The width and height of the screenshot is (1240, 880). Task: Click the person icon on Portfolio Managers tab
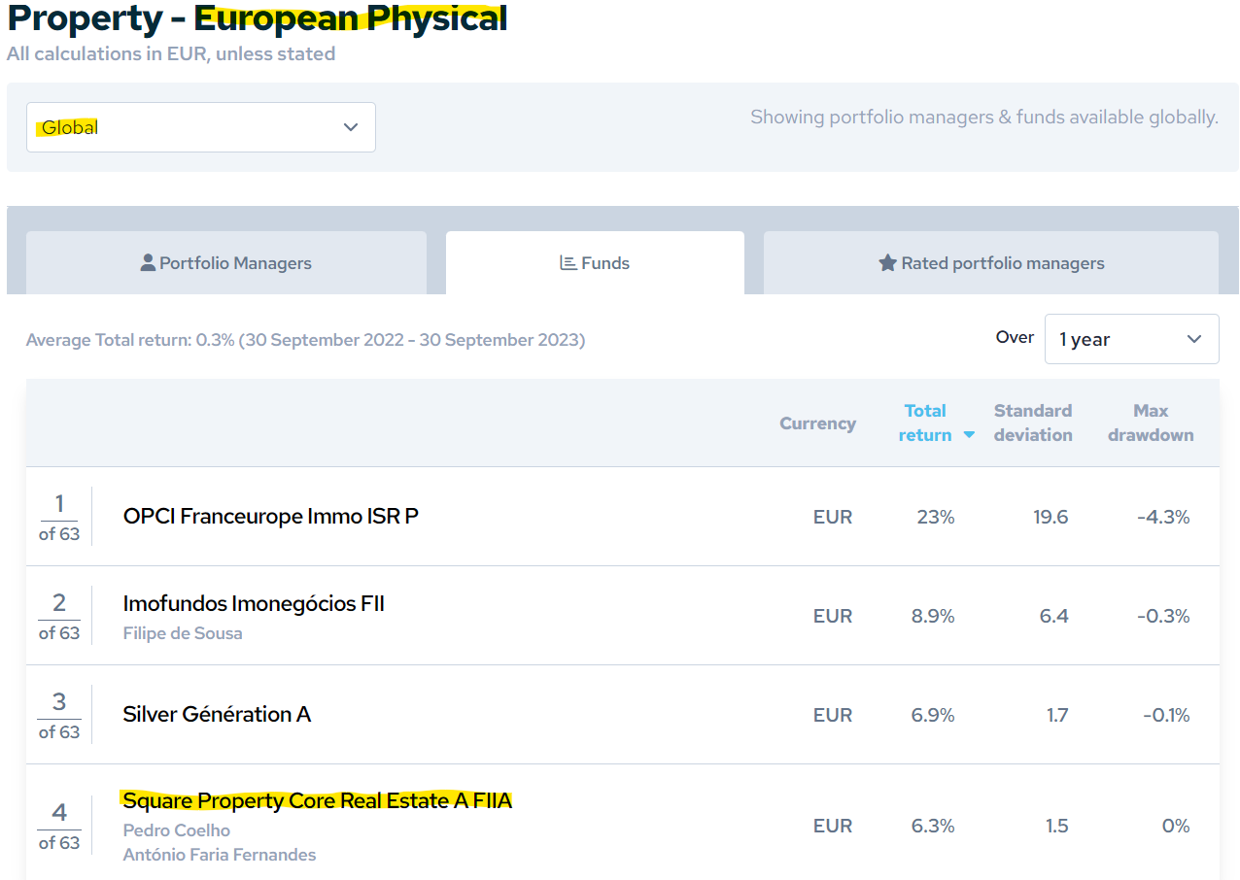(x=148, y=263)
